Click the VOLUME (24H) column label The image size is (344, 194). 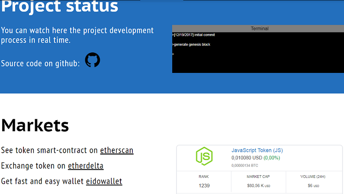313,177
